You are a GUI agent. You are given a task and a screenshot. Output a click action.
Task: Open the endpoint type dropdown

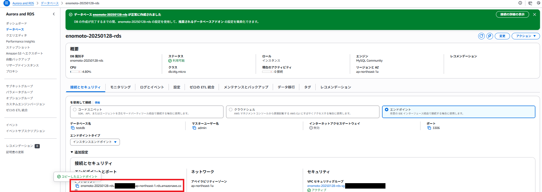coord(95,142)
